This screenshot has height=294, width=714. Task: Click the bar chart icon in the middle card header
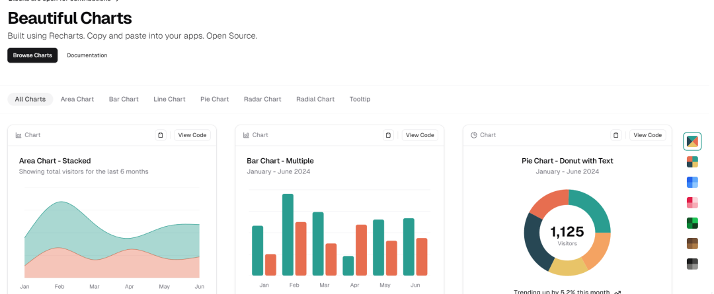(x=246, y=135)
